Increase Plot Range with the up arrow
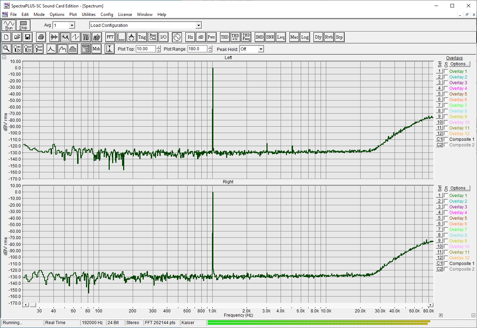Viewport: 477px width, 328px height. coord(210,47)
